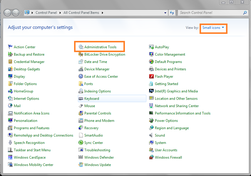Click the Color Management icon

[151, 54]
